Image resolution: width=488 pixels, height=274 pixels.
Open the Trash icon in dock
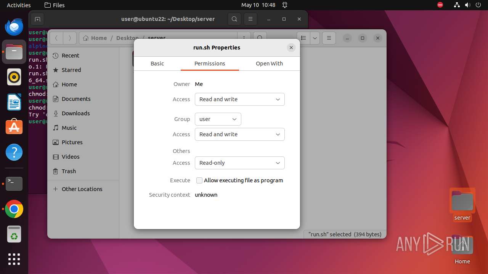click(14, 234)
